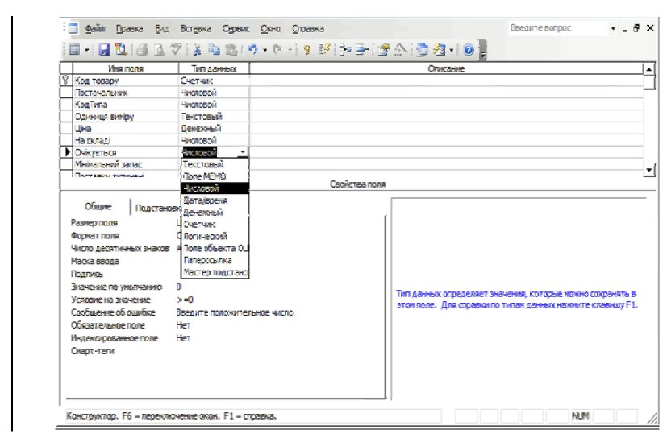Open the toolbar options chevron
Viewport: 667px width, 434px height.
[482, 50]
